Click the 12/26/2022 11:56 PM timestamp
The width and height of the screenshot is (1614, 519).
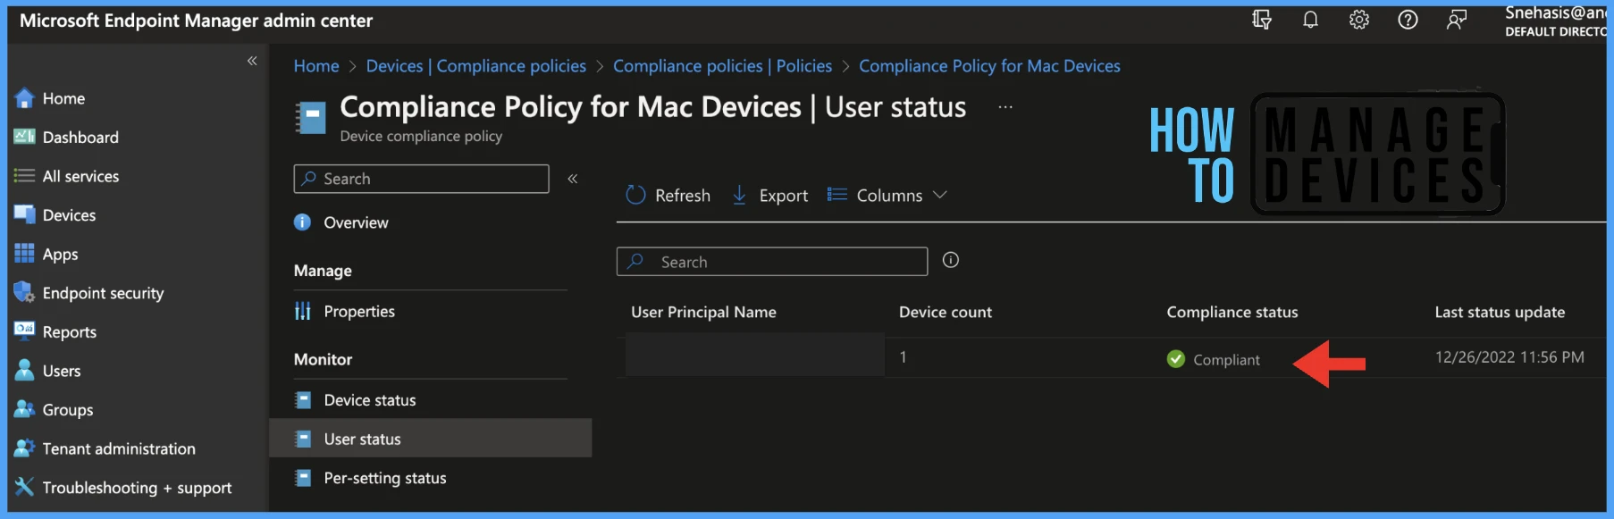(1509, 357)
